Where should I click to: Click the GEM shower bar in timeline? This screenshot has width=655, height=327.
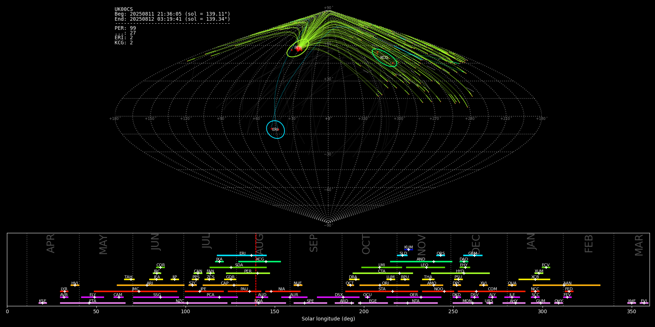click(x=473, y=255)
